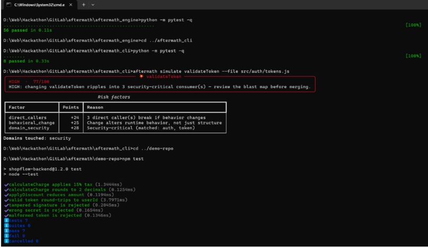
Task: Click info icon beside 'cancelled 0'
Action: point(6,241)
